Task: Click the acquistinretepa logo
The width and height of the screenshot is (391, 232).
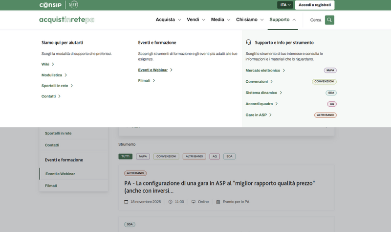Action: pyautogui.click(x=66, y=20)
